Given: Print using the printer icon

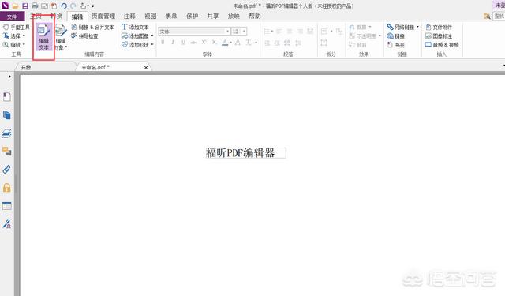Looking at the screenshot, I should tap(35, 6).
